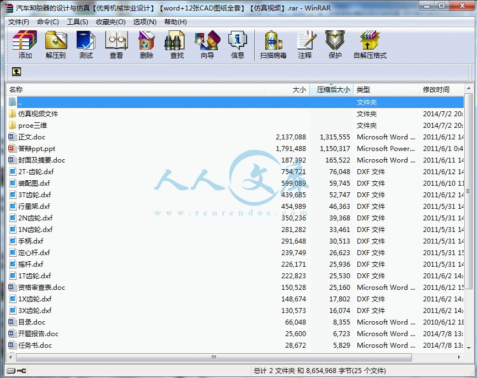Select file 定心杆.dxf

click(34, 252)
